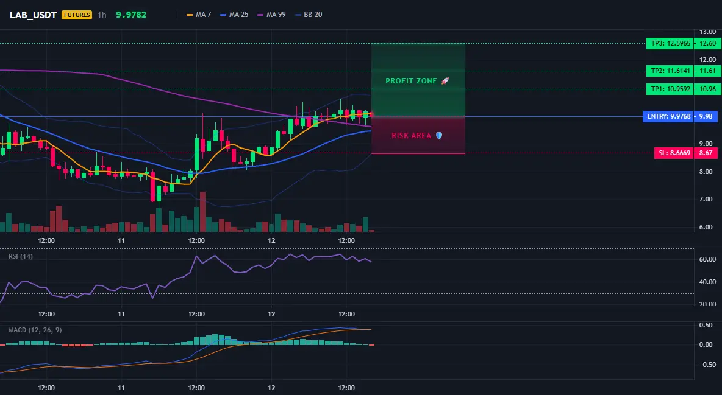Click the RSI (14) indicator label
This screenshot has width=722, height=395.
click(x=21, y=256)
